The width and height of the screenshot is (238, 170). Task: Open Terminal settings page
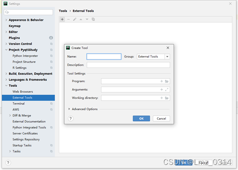pyautogui.click(x=18, y=104)
